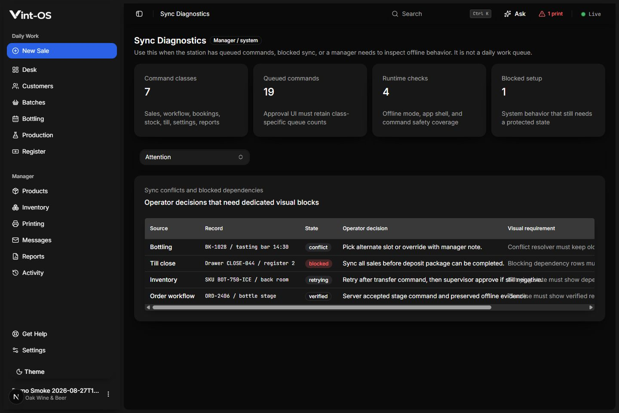The image size is (619, 413).
Task: Click the Activity history icon
Action: 15,273
